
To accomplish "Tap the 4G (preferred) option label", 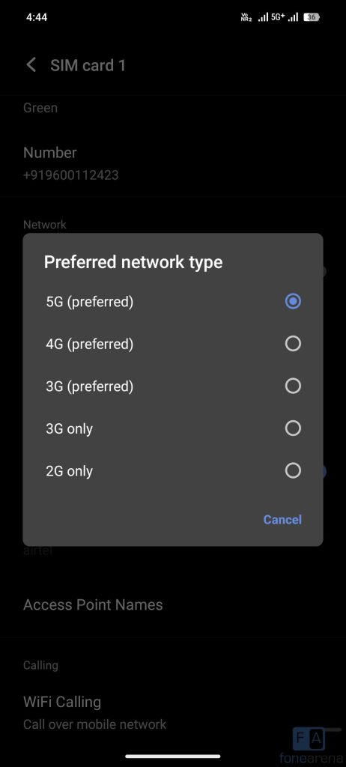I will pyautogui.click(x=90, y=345).
